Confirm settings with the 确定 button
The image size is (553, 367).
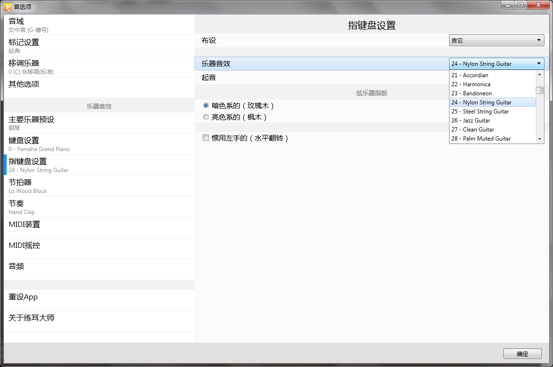coord(522,354)
